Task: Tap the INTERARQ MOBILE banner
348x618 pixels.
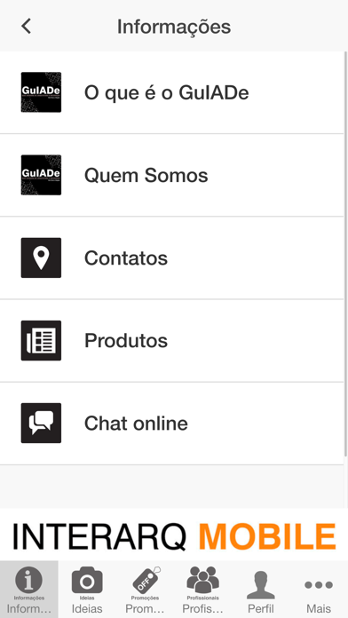Action: pos(174,535)
